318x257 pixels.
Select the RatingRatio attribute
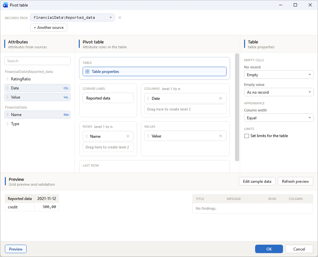38,79
